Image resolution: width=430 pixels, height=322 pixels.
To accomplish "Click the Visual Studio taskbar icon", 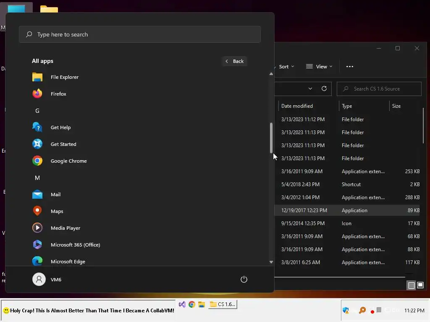I will coord(182,304).
